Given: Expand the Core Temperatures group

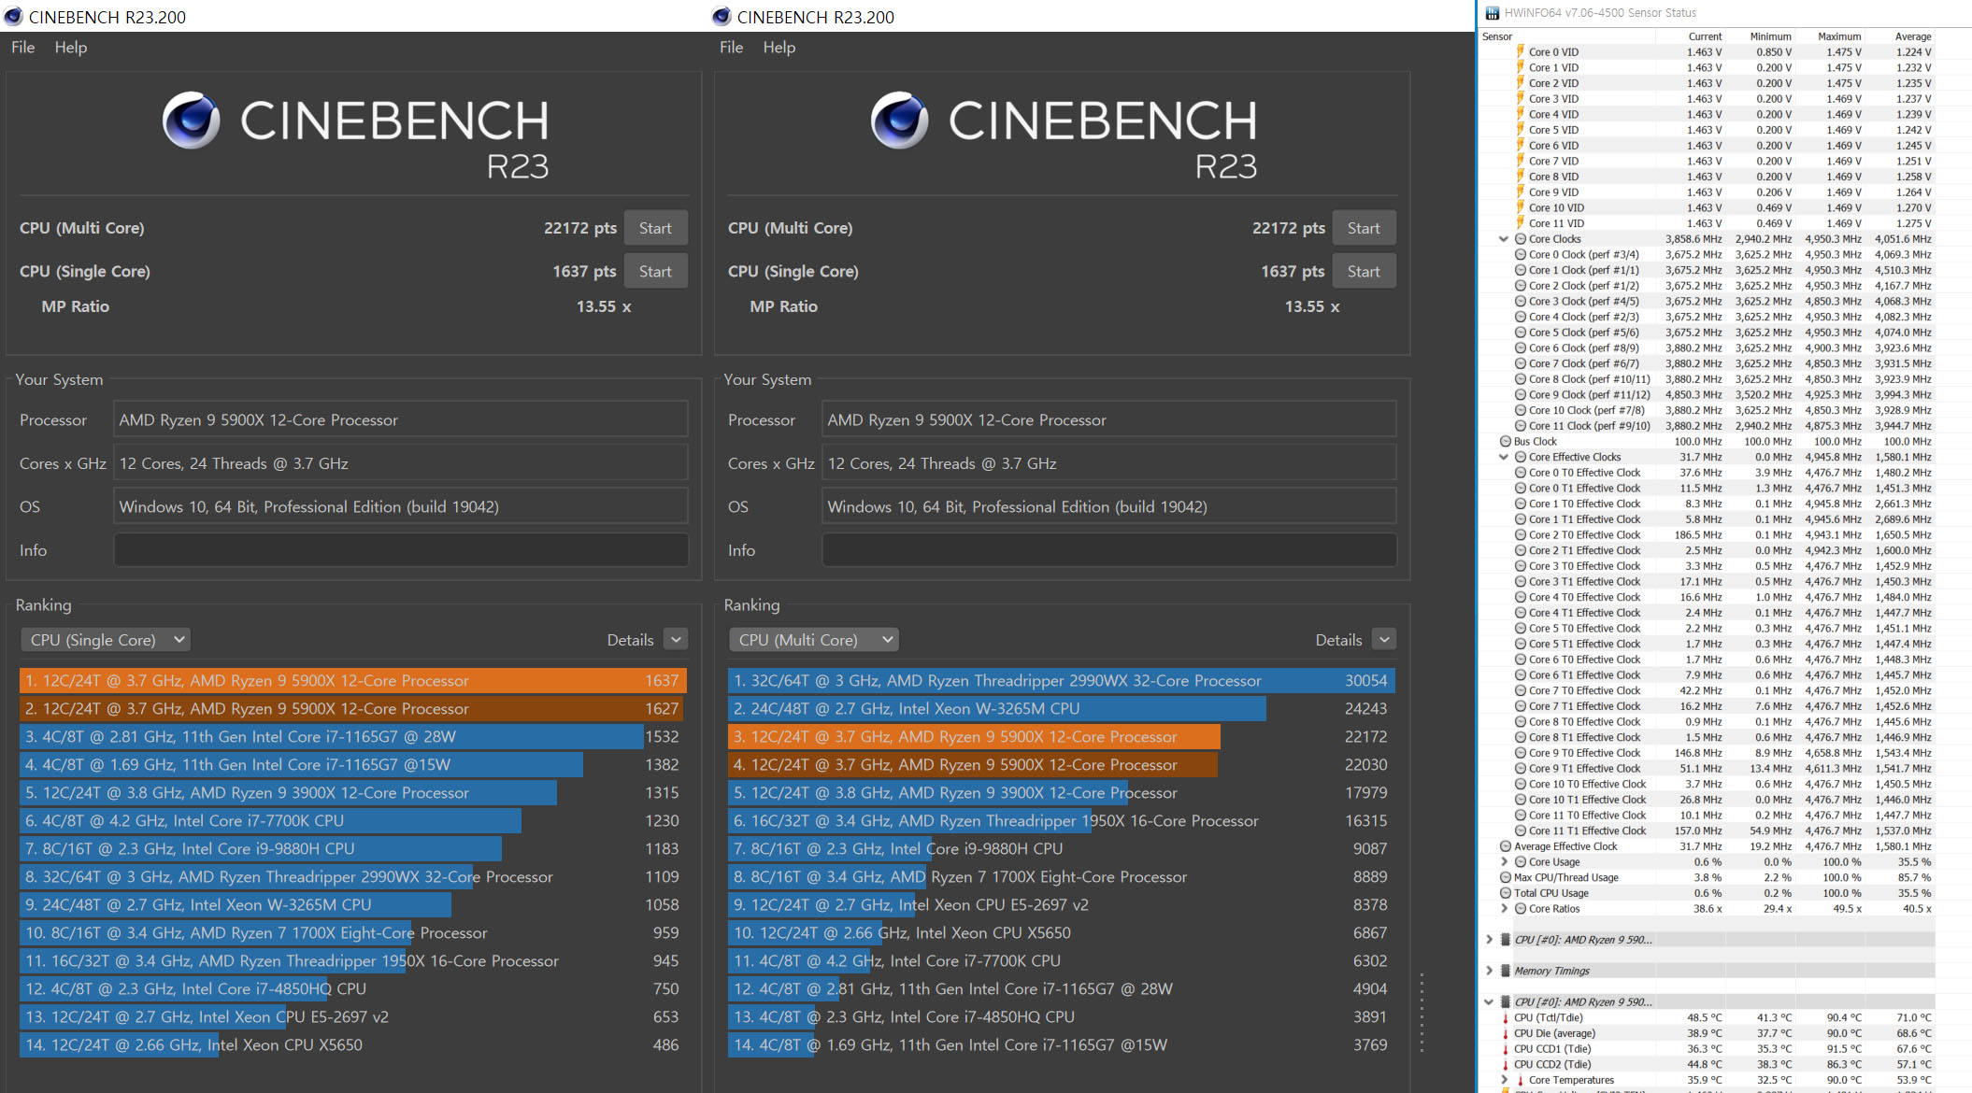Looking at the screenshot, I should point(1504,1080).
